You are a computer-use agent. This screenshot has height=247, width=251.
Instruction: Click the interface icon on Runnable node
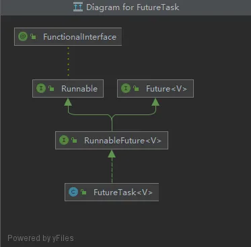click(x=41, y=88)
